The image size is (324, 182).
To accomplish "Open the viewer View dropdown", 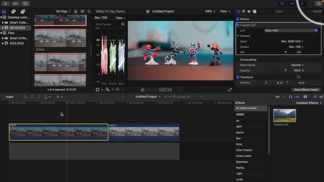I will (225, 11).
